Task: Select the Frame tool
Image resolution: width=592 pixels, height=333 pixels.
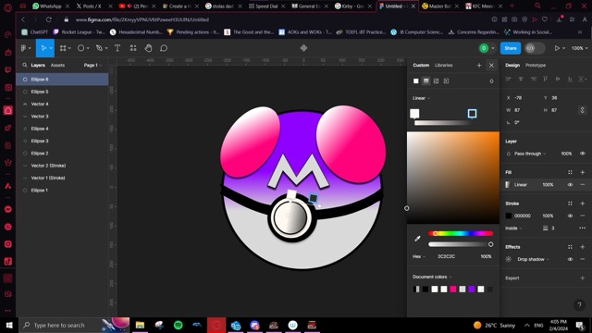Action: point(63,48)
